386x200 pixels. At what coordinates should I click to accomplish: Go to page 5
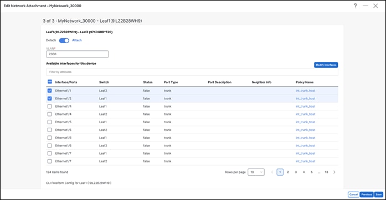pos(312,172)
